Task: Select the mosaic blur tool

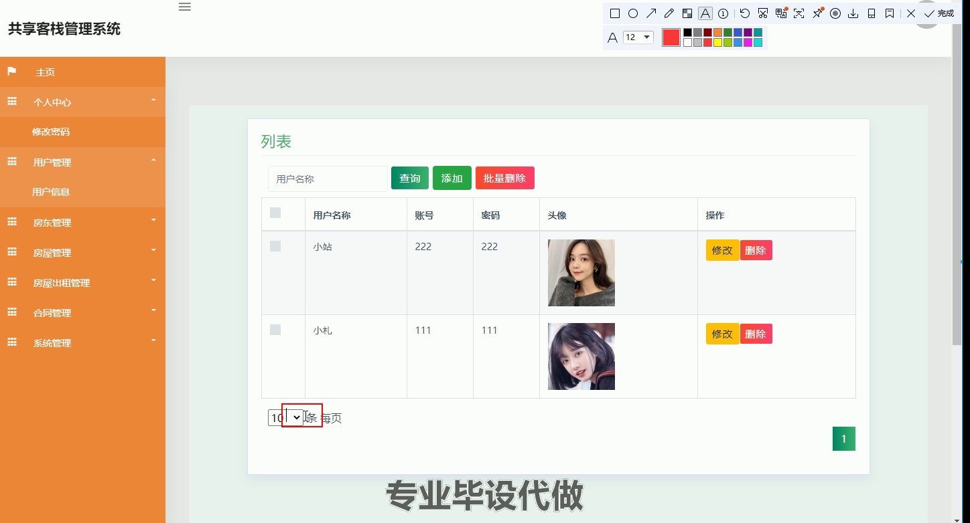Action: coord(687,13)
